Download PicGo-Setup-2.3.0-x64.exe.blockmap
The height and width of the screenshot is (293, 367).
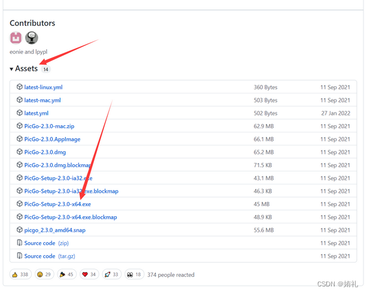(71, 217)
